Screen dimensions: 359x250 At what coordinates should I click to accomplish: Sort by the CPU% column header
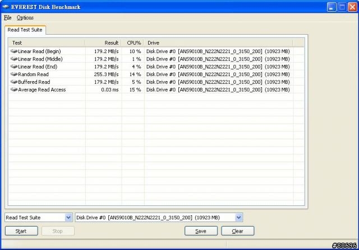133,43
